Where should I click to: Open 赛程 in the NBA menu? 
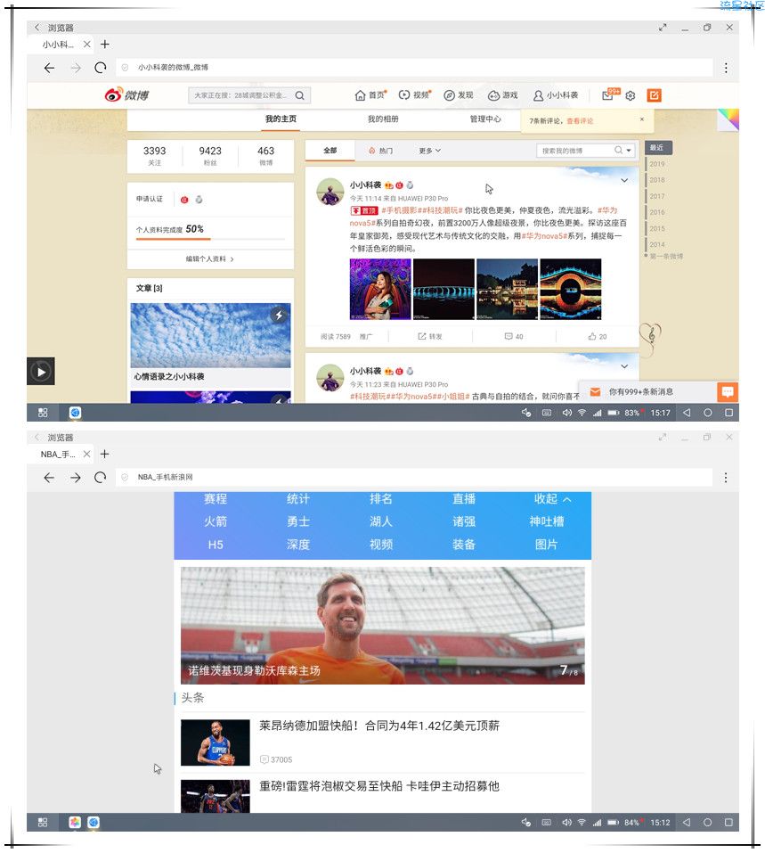click(216, 499)
